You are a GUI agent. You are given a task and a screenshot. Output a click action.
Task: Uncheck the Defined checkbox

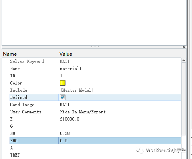63,97
